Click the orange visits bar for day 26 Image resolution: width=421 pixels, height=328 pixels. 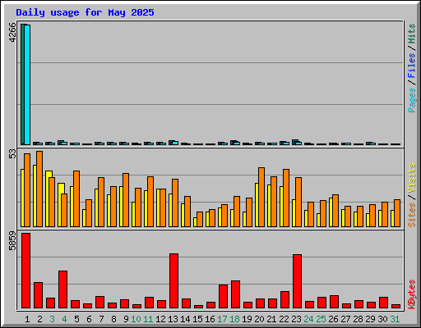point(335,211)
